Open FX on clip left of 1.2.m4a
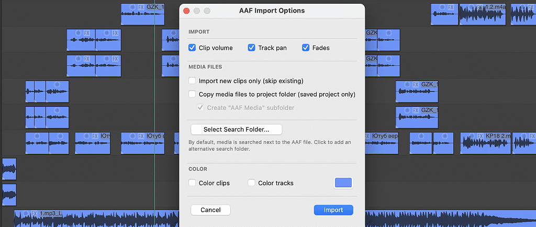This screenshot has height=227, width=536. coord(451,7)
